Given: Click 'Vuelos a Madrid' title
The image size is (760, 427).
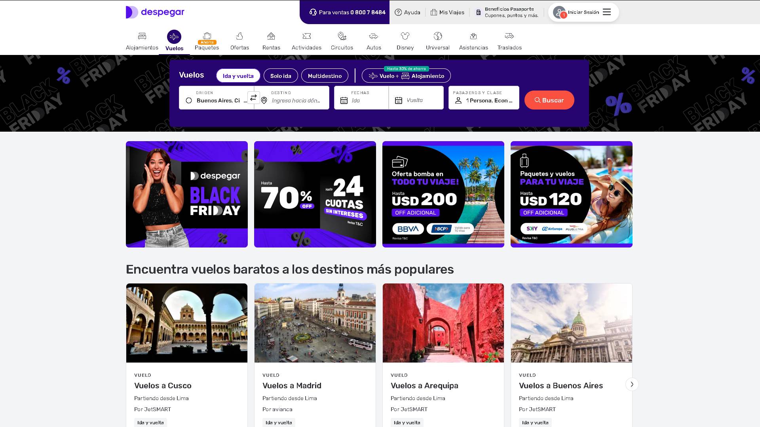Looking at the screenshot, I should point(292,385).
